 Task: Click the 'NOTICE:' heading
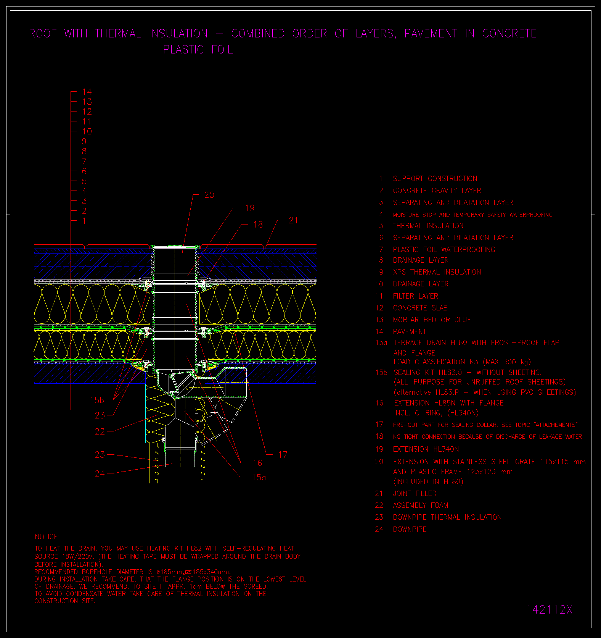point(47,537)
